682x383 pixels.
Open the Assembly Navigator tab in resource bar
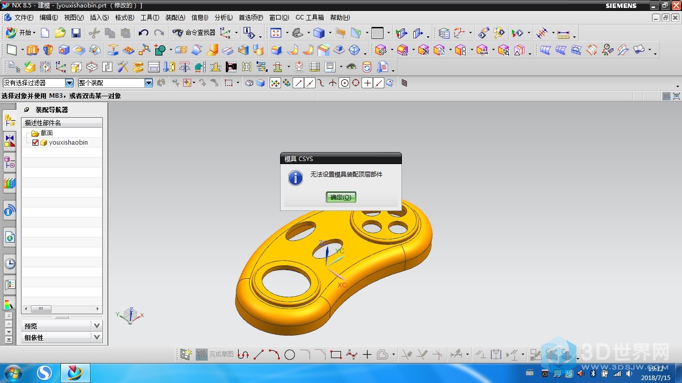(x=9, y=120)
